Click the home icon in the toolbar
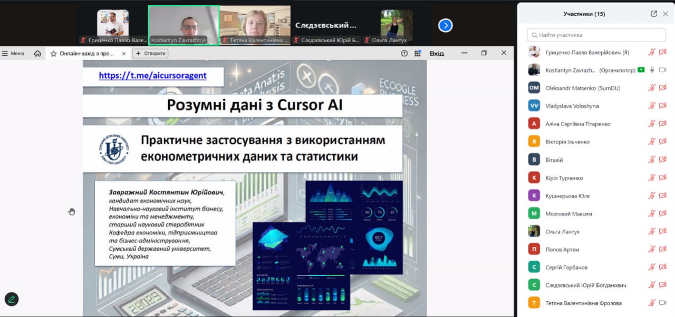Image resolution: width=675 pixels, height=317 pixels. tap(37, 53)
